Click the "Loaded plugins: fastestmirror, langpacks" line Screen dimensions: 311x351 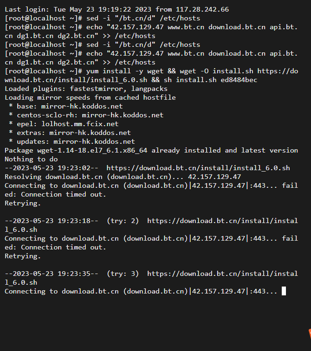(86, 89)
